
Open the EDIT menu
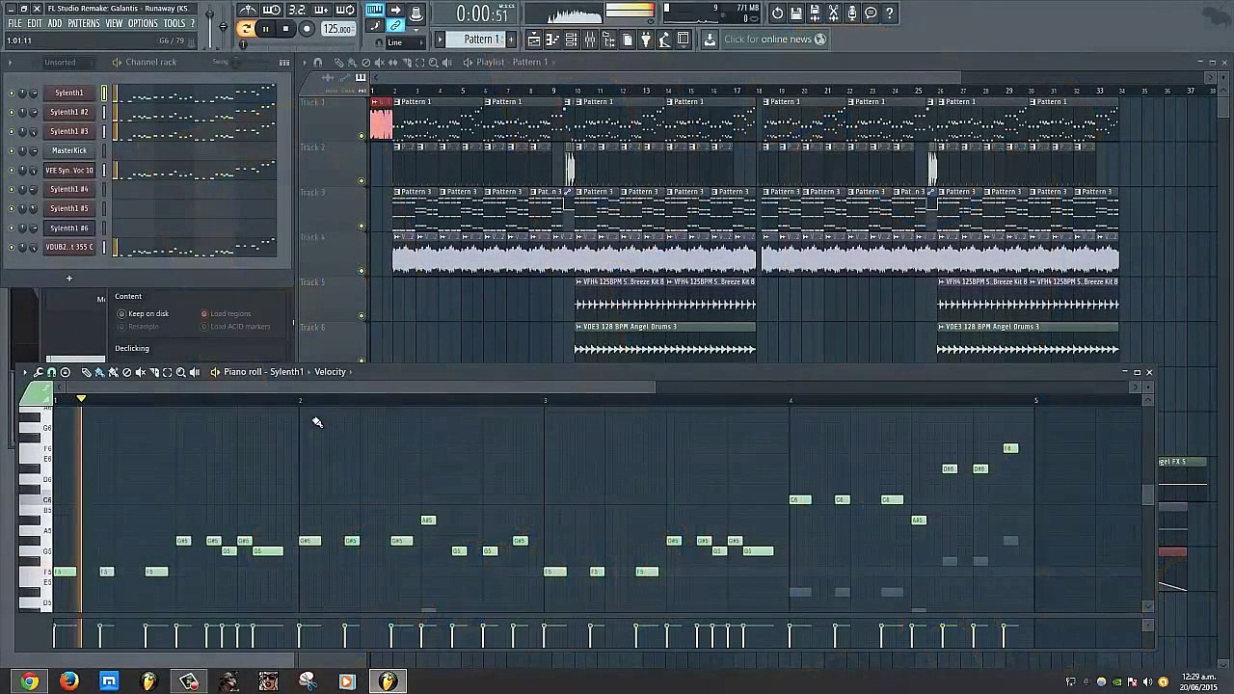coord(35,23)
